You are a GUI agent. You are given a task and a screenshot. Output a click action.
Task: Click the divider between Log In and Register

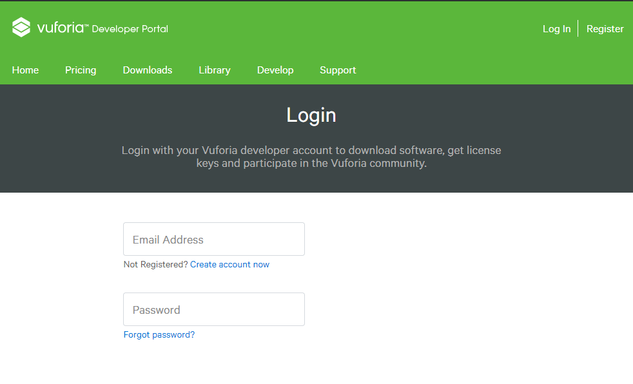point(578,28)
